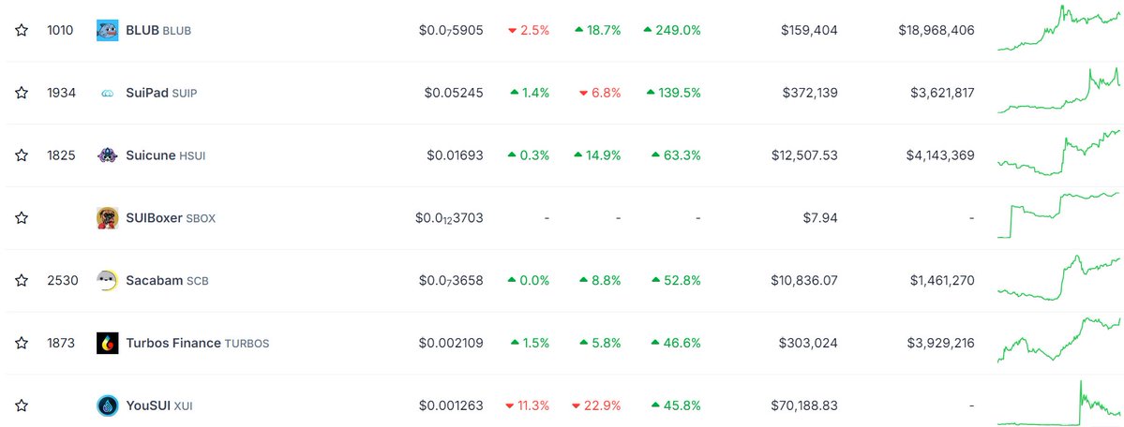Viewport: 1124px width, 427px height.
Task: Favorite the Suicune row star
Action: tap(22, 155)
